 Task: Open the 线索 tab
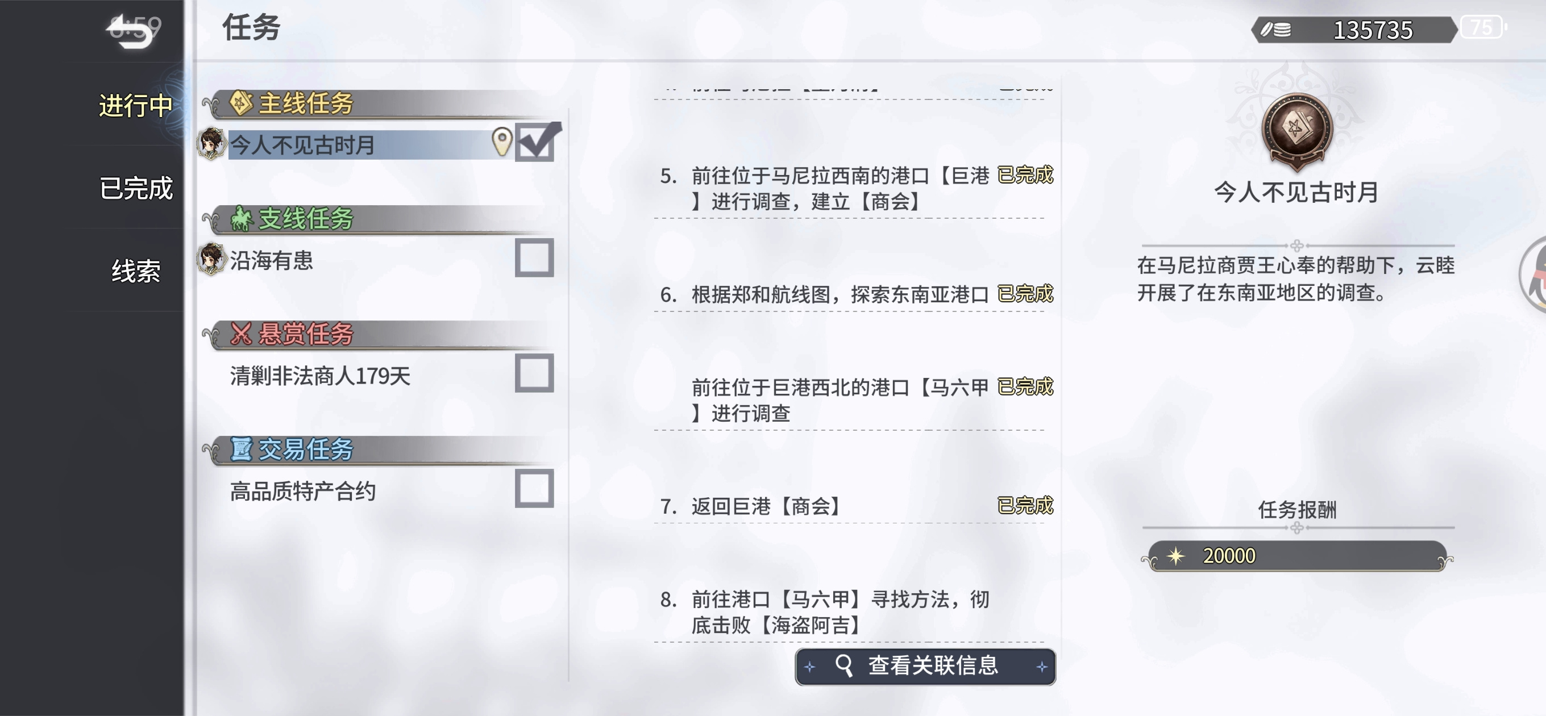136,270
